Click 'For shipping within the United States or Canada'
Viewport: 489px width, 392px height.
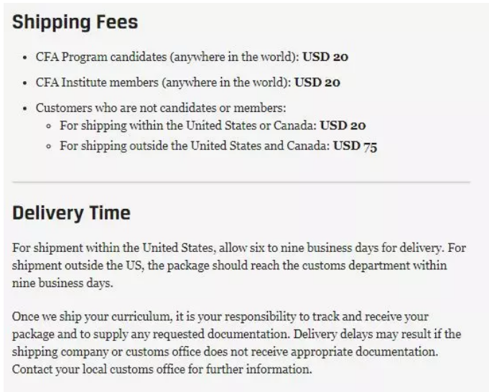click(x=188, y=126)
